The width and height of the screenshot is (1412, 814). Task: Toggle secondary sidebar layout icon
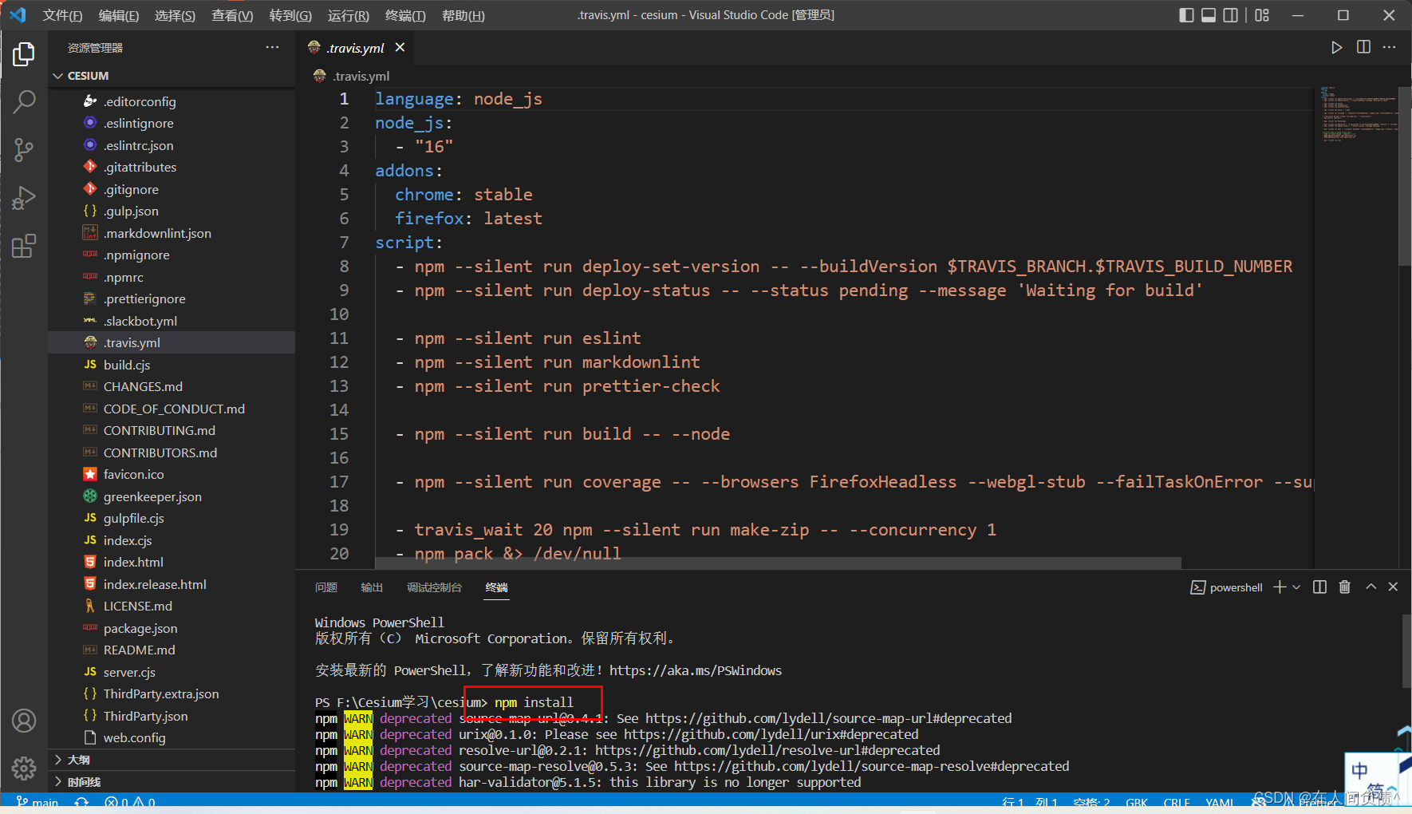(x=1231, y=15)
